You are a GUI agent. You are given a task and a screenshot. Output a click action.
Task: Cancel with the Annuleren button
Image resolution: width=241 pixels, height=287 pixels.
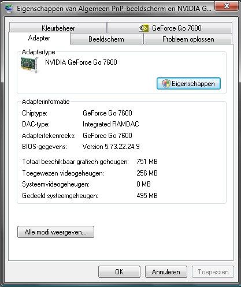click(166, 272)
